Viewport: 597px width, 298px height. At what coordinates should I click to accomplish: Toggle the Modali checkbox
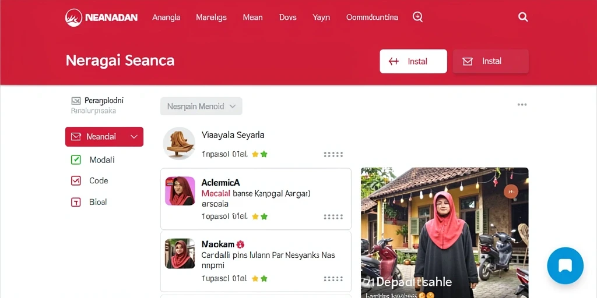click(76, 159)
